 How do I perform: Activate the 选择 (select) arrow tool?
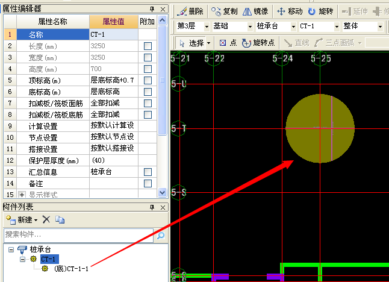pyautogui.click(x=191, y=43)
